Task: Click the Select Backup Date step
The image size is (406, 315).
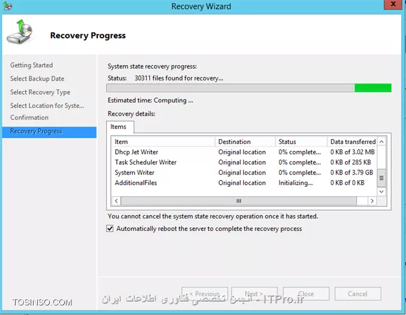Action: click(x=37, y=79)
